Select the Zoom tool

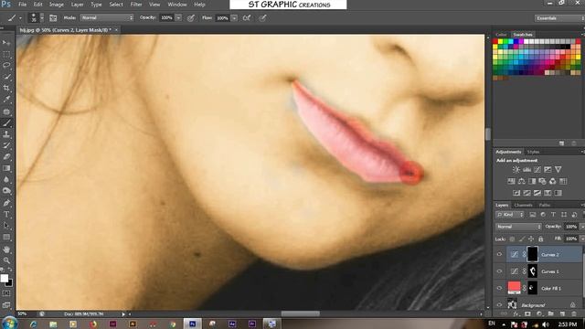pos(6,260)
